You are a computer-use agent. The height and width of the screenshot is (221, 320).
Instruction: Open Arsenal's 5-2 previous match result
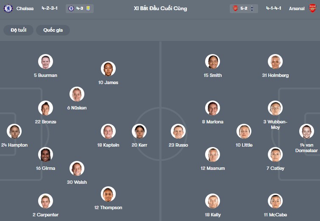coord(243,8)
